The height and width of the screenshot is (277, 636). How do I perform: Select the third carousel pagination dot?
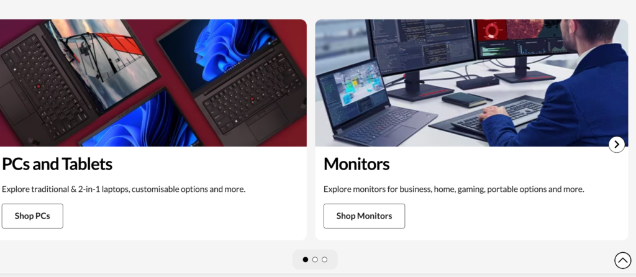(324, 260)
